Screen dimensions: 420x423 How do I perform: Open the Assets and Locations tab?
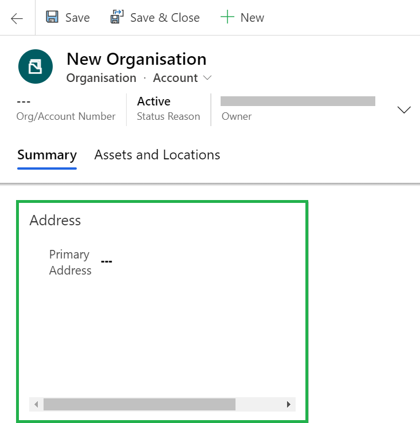point(157,155)
